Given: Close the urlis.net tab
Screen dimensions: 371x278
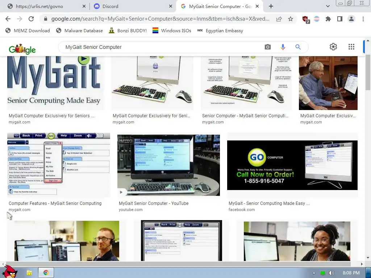Looking at the screenshot, I should click(x=84, y=7).
